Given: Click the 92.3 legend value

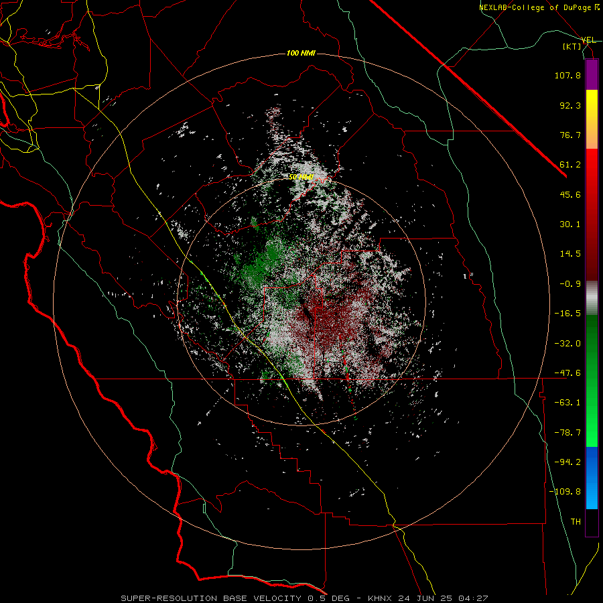Looking at the screenshot, I should (570, 105).
